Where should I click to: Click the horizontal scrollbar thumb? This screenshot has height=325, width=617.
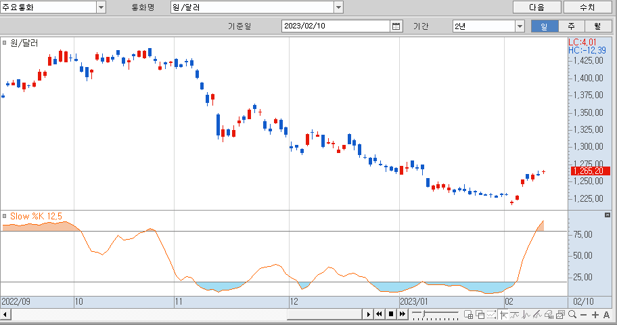pyautogui.click(x=325, y=314)
